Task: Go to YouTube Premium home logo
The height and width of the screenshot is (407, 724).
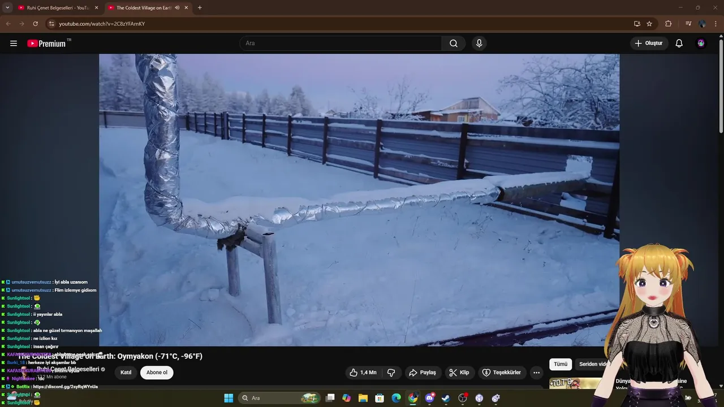Action: pos(46,44)
